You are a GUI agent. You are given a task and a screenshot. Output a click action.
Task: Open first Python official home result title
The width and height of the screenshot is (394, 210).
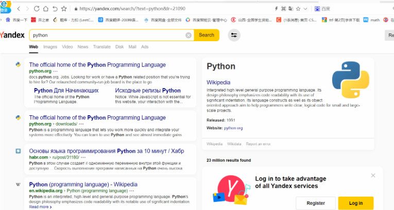97,65
